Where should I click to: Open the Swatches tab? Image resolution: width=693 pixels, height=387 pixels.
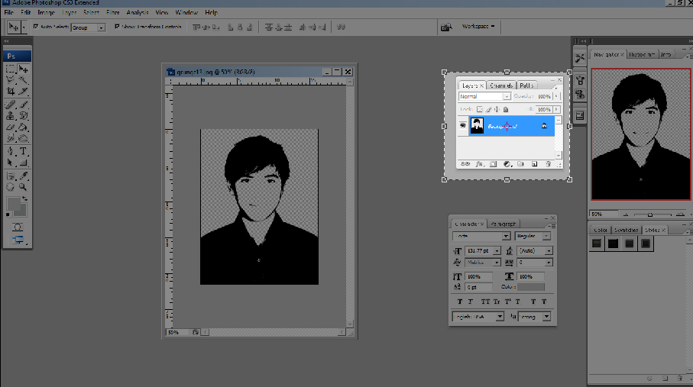[x=626, y=230]
